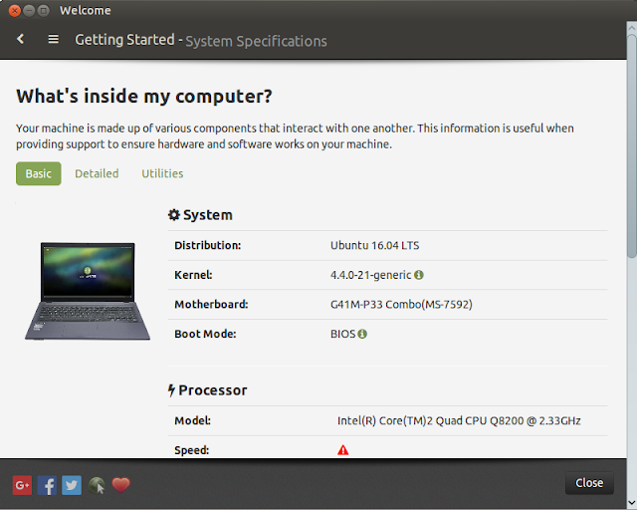The width and height of the screenshot is (637, 510).
Task: Switch to the Detailed tab
Action: coord(97,173)
